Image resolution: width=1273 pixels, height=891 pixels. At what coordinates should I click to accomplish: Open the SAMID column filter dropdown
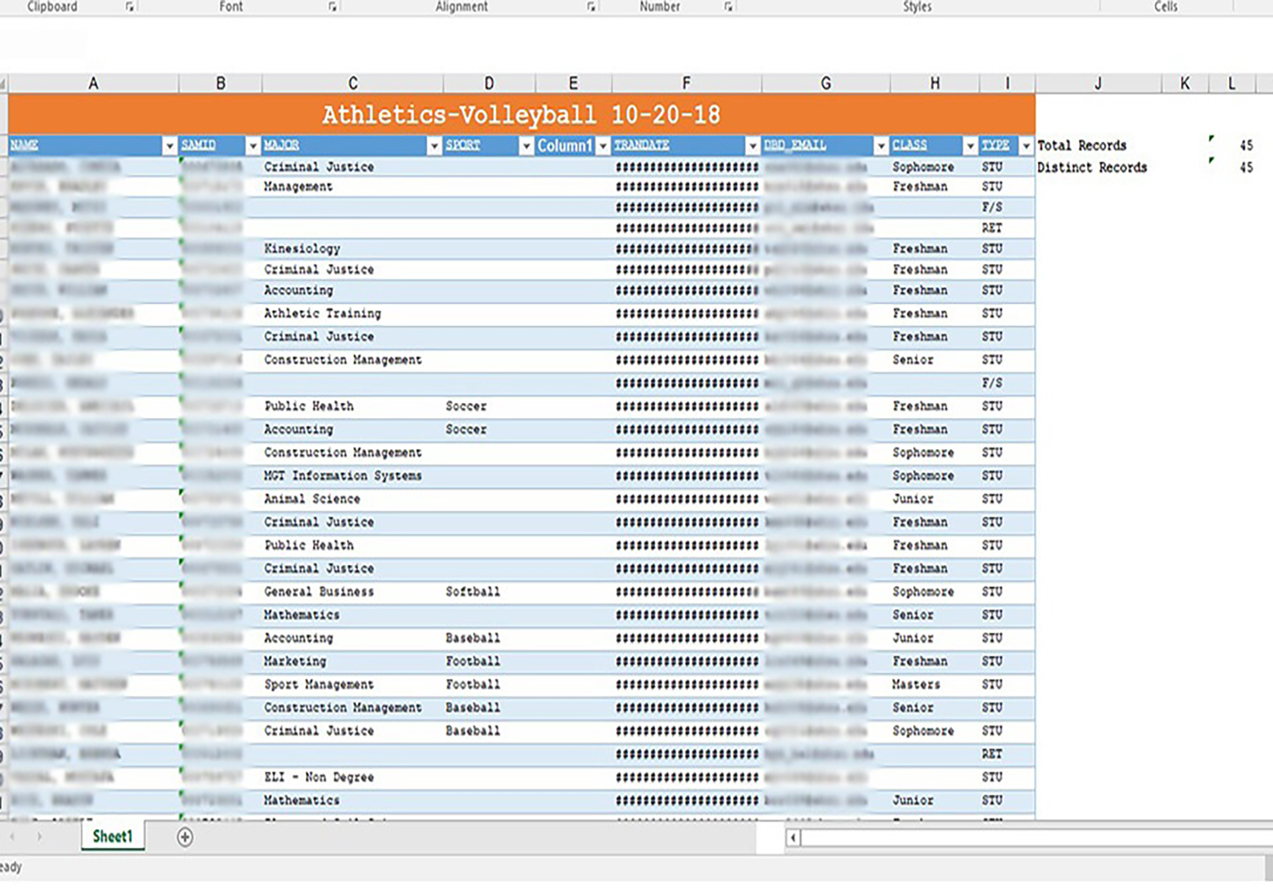click(252, 146)
